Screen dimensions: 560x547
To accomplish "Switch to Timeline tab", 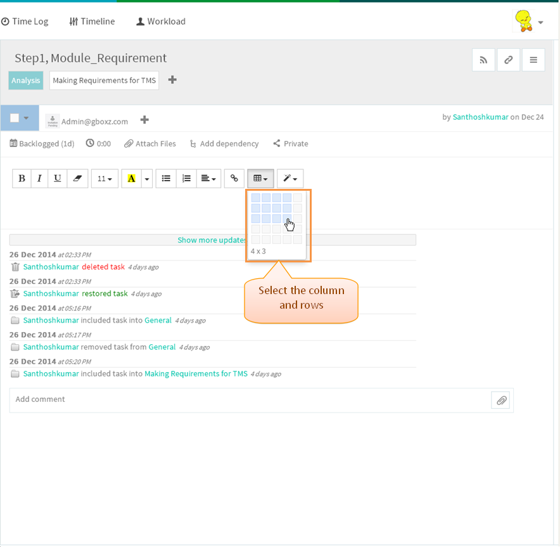I will click(x=92, y=22).
